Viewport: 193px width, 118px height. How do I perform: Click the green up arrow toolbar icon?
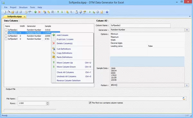(58, 12)
